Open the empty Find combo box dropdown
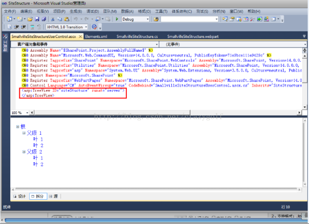 click(x=217, y=19)
